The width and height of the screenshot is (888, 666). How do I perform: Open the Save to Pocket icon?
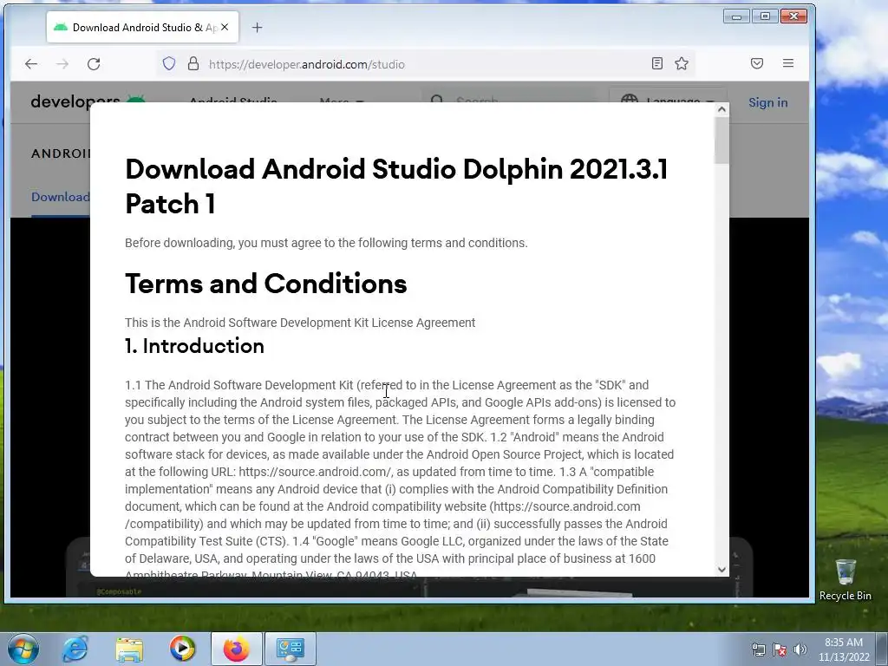pyautogui.click(x=756, y=63)
